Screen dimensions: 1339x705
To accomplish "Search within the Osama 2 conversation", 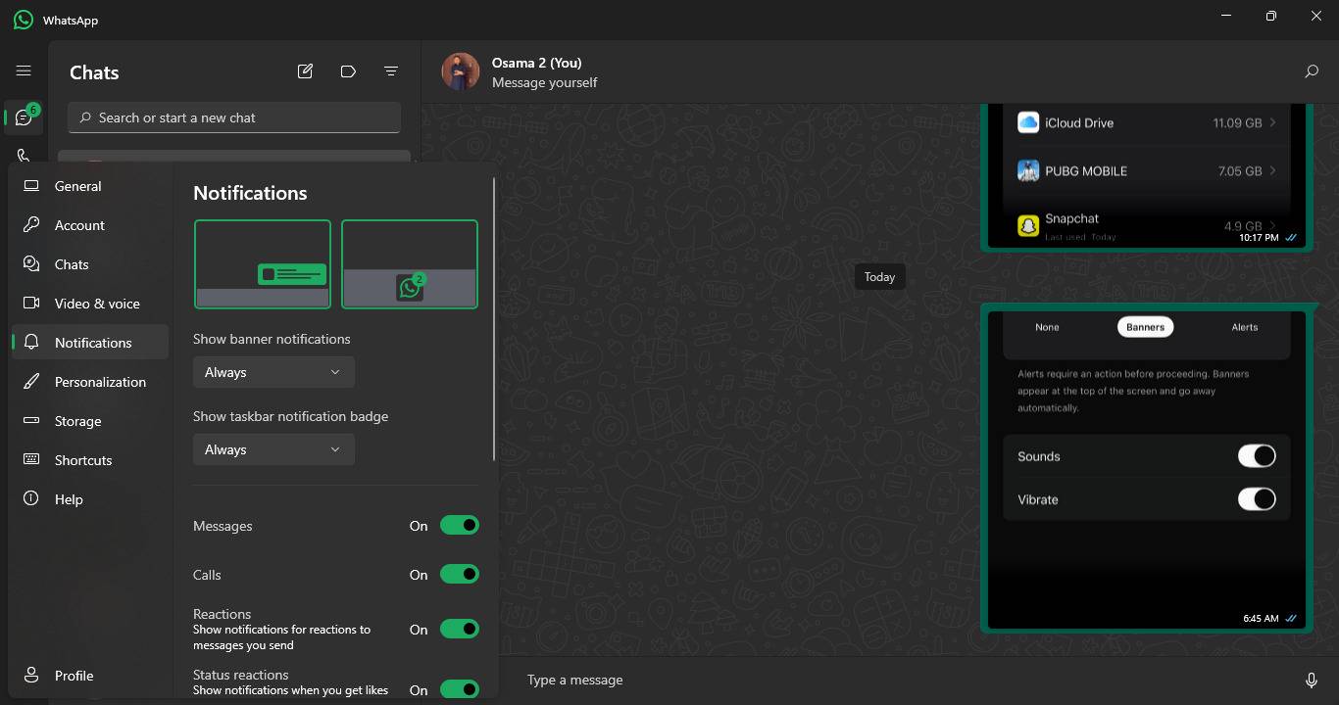I will click(x=1312, y=71).
